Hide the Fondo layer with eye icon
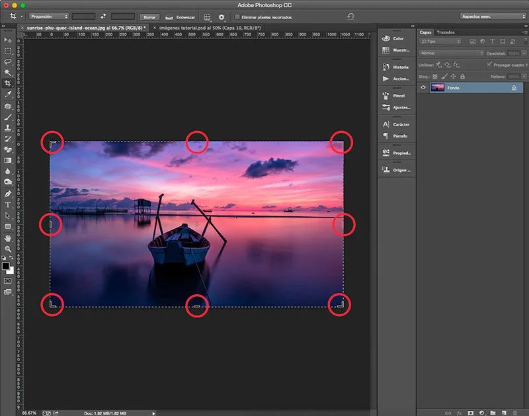 click(423, 87)
